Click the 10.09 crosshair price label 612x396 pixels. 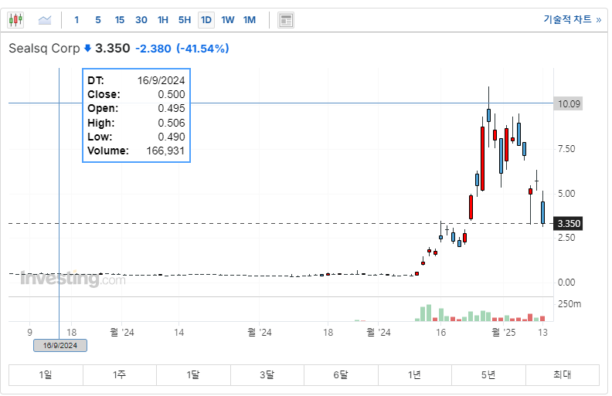coord(568,103)
